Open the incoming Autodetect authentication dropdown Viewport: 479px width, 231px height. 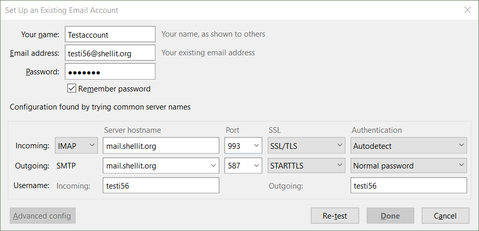409,145
